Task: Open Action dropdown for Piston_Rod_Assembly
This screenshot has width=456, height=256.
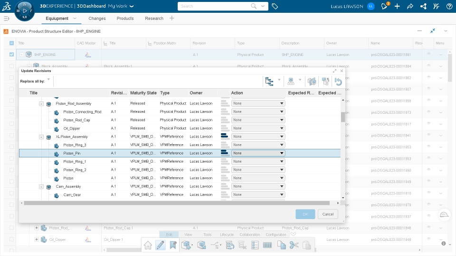Action: pyautogui.click(x=258, y=103)
